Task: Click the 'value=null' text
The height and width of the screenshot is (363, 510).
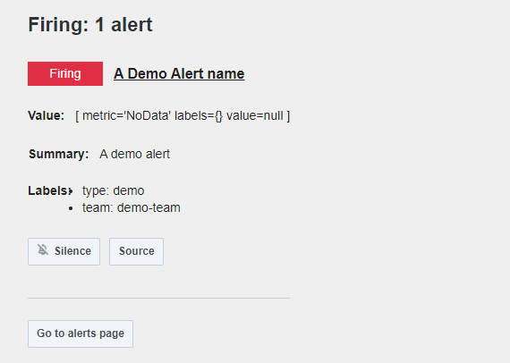Action: tap(255, 115)
